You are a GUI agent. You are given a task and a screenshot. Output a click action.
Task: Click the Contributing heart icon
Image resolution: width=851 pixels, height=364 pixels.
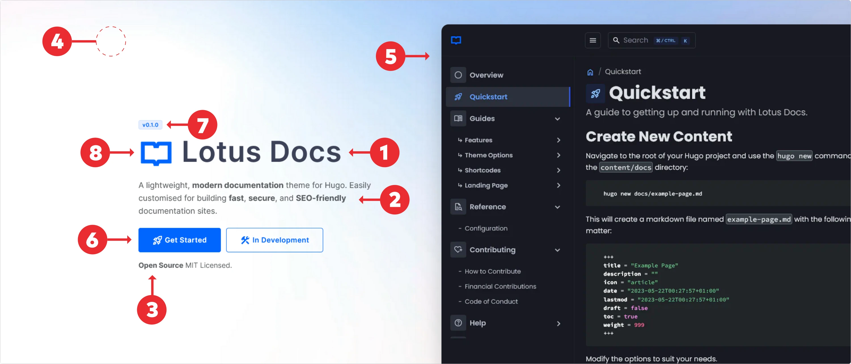[458, 250]
